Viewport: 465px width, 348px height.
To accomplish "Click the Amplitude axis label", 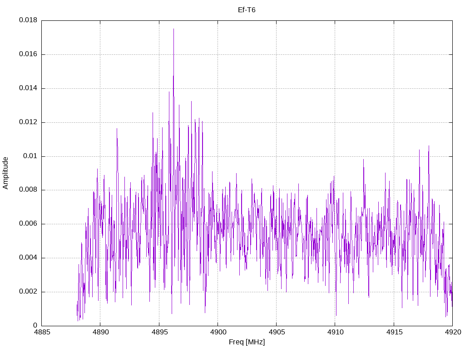I will (5, 173).
